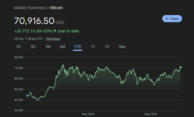Image resolution: width=194 pixels, height=117 pixels.
Task: Click the 60,000 y-axis label
Action: 19,79
